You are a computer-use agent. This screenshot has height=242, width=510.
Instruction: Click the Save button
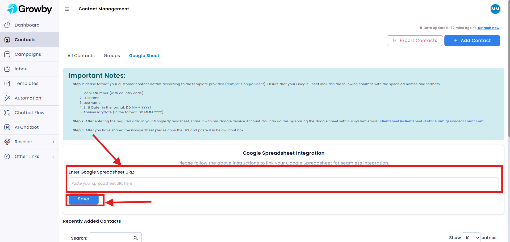[x=83, y=199]
